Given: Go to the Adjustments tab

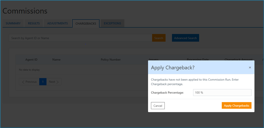Looking at the screenshot, I should 57,23.
